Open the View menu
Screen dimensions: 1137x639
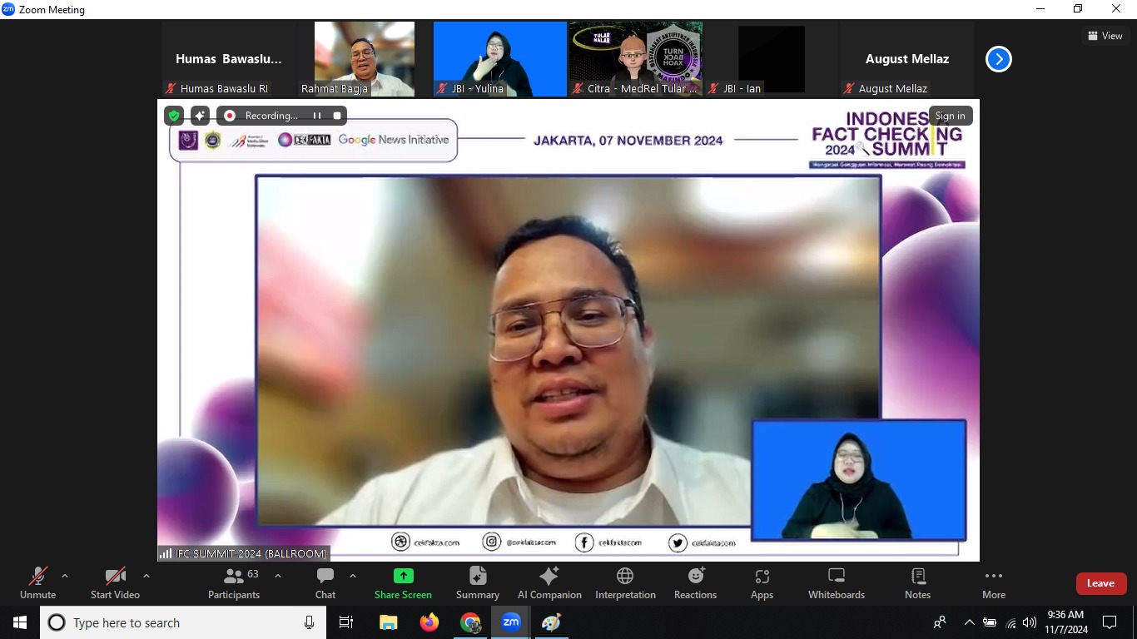tap(1105, 36)
